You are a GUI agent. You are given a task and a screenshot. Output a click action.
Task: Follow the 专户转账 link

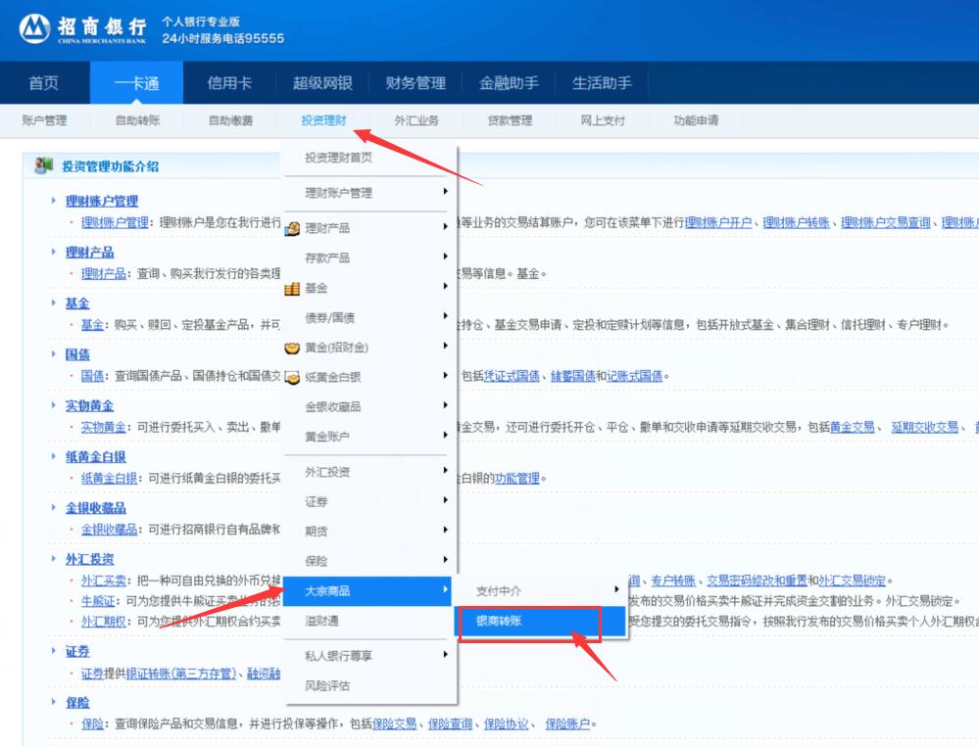click(673, 581)
